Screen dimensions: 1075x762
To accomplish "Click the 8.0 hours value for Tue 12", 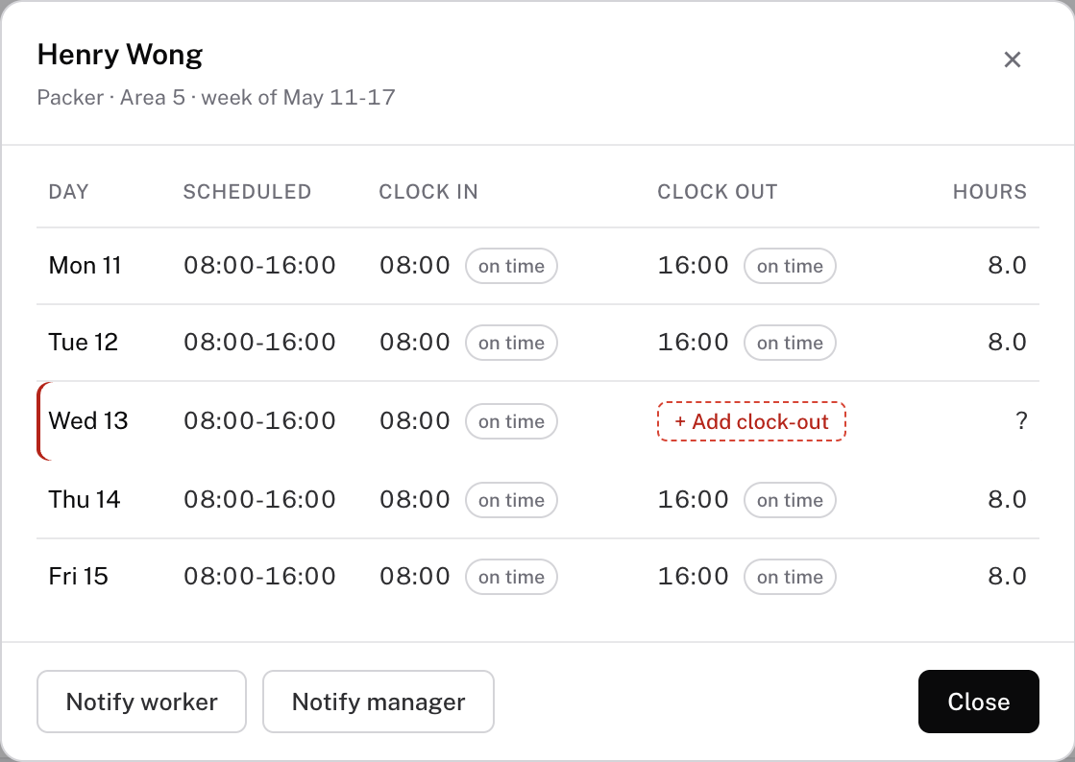I will [x=1007, y=343].
